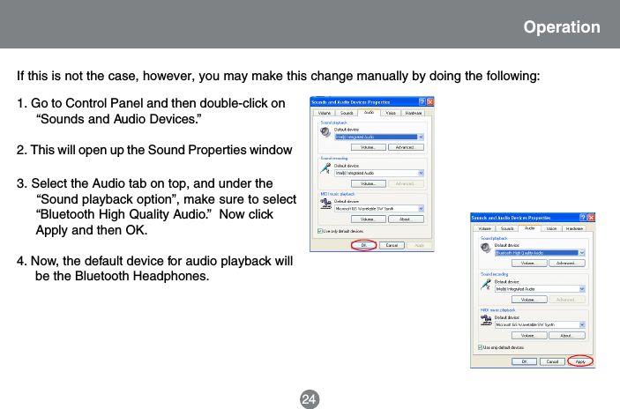
Task: Switch to Volume tab in Bluetooth-playback dialog
Action: click(x=484, y=228)
